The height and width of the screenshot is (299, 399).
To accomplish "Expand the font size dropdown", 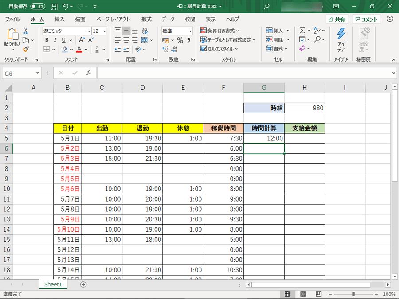I will [x=105, y=31].
